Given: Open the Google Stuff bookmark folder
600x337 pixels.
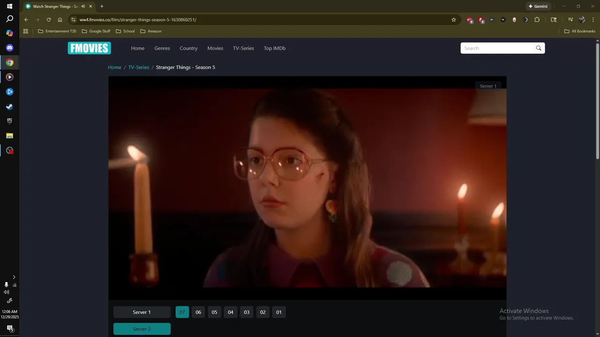Looking at the screenshot, I should coord(96,31).
